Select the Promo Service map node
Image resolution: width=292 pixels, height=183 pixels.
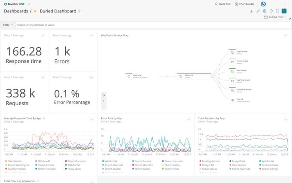coord(239,62)
